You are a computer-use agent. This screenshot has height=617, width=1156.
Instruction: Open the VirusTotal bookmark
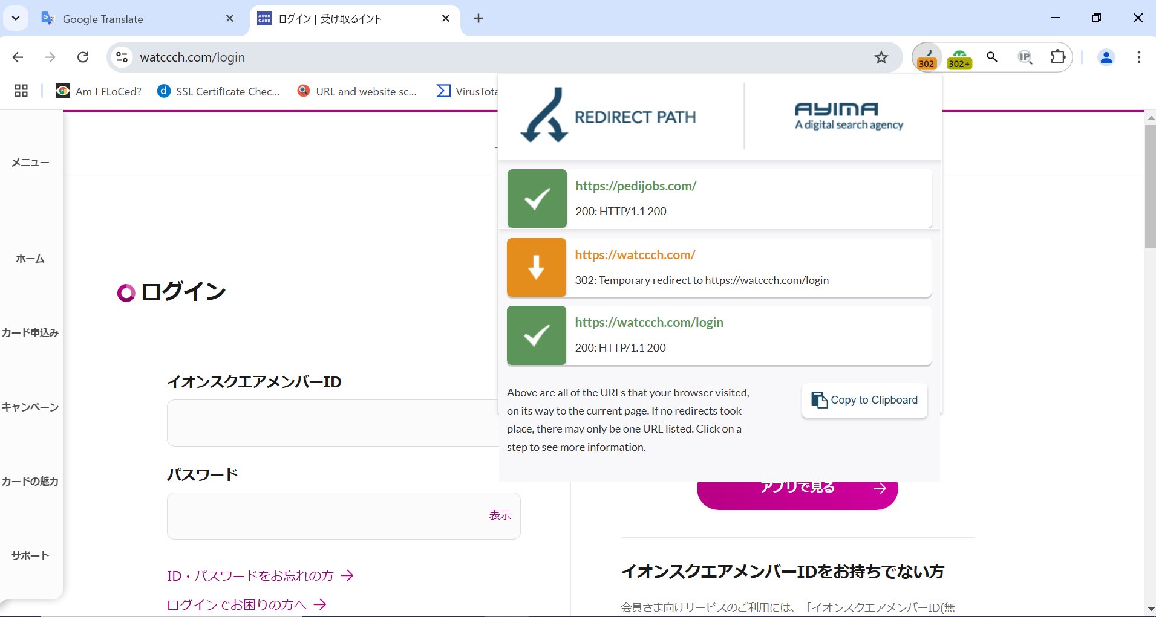468,91
